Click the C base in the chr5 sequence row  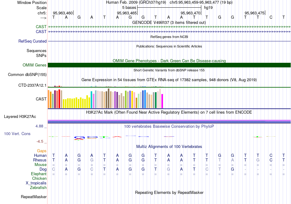tap(271, 17)
